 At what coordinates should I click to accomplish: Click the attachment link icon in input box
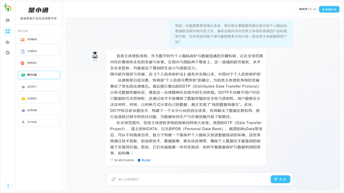pyautogui.click(x=113, y=179)
